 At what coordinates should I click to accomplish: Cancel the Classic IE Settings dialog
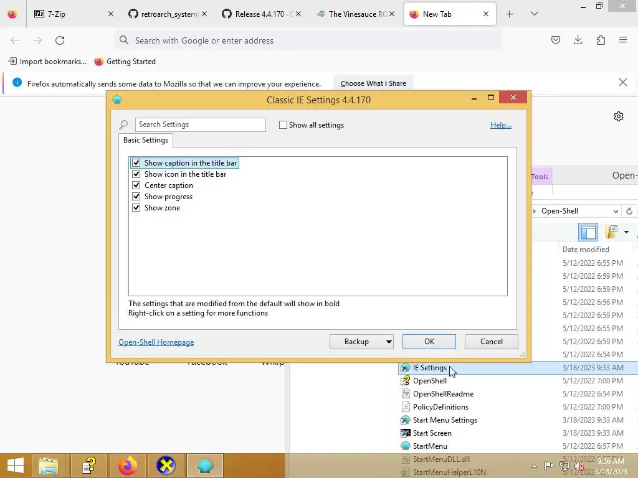[491, 342]
